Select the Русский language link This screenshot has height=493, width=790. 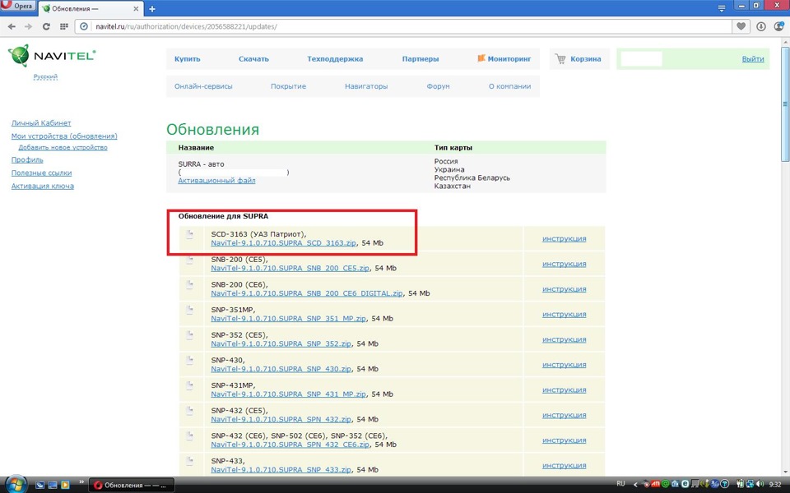pos(45,77)
